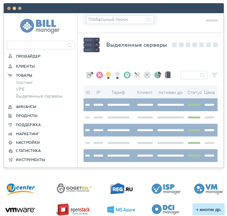Expand the ФИНАНСЫ menu section
Viewport: 227px width, 216px height.
[x=26, y=107]
